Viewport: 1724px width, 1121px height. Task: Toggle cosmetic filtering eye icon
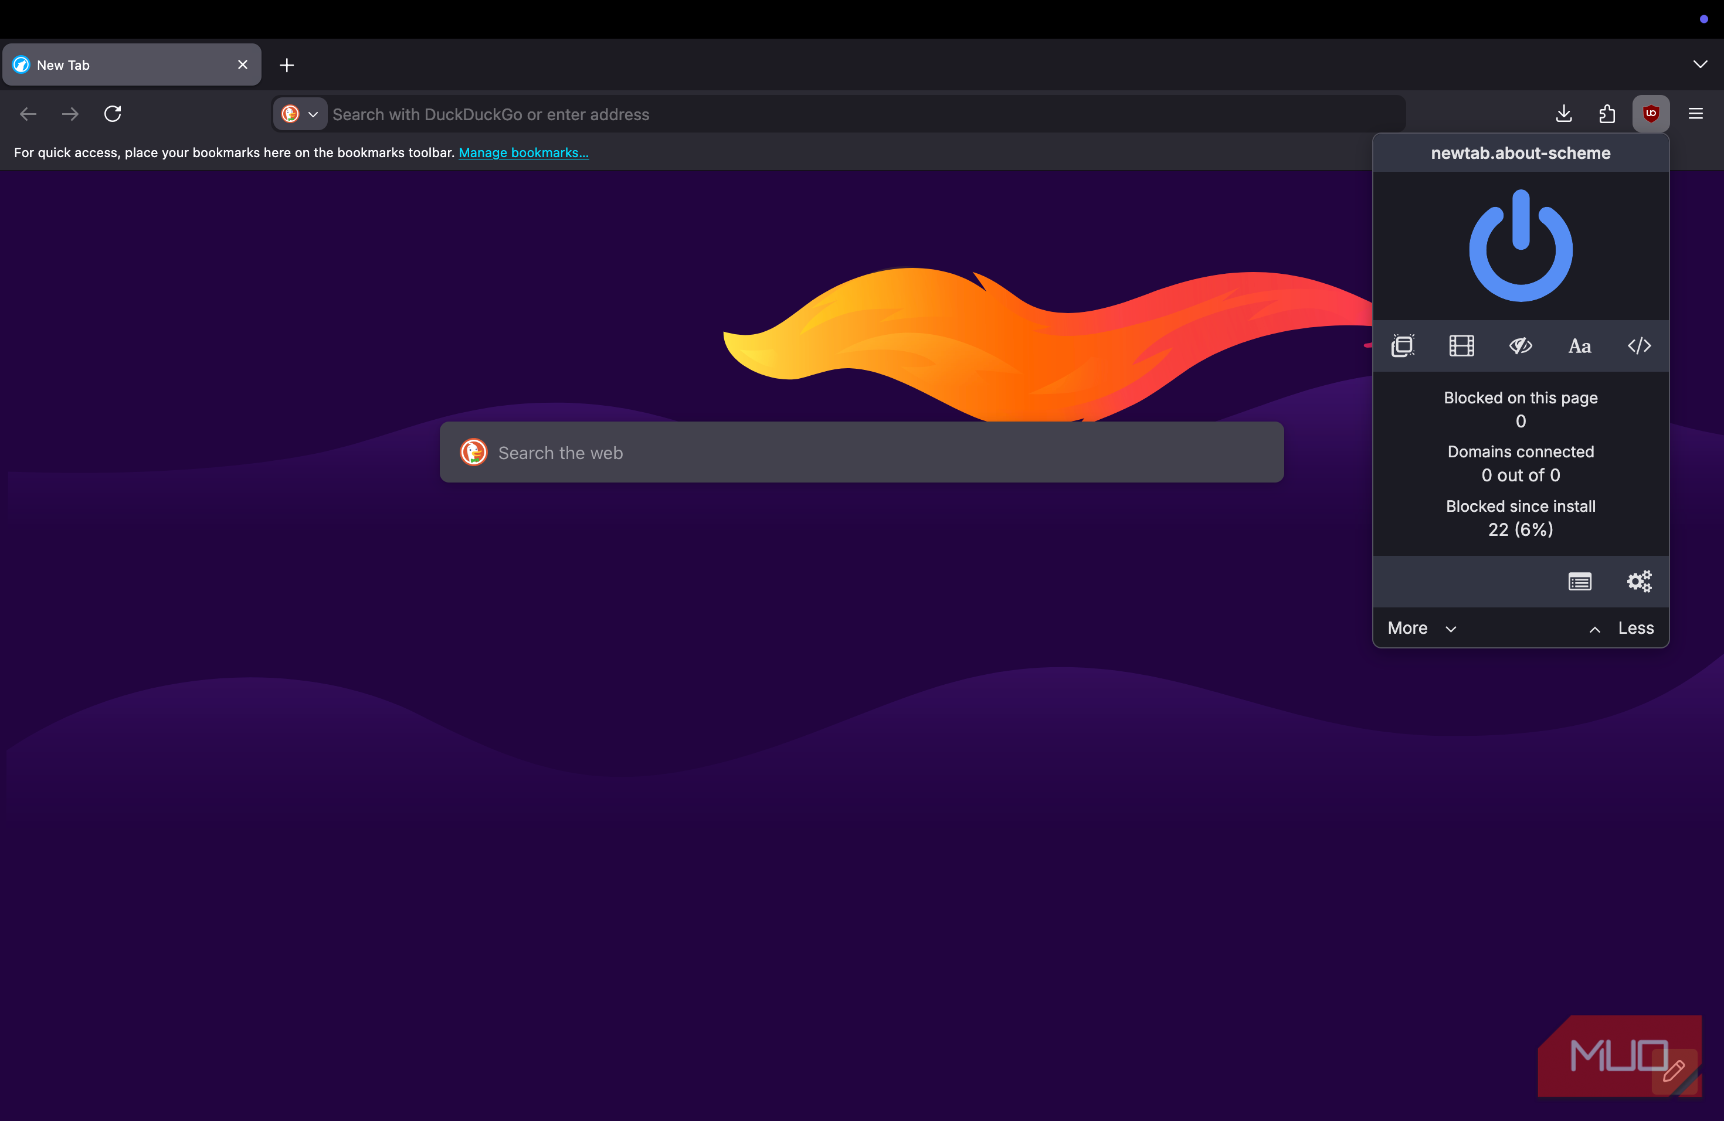[1521, 345]
